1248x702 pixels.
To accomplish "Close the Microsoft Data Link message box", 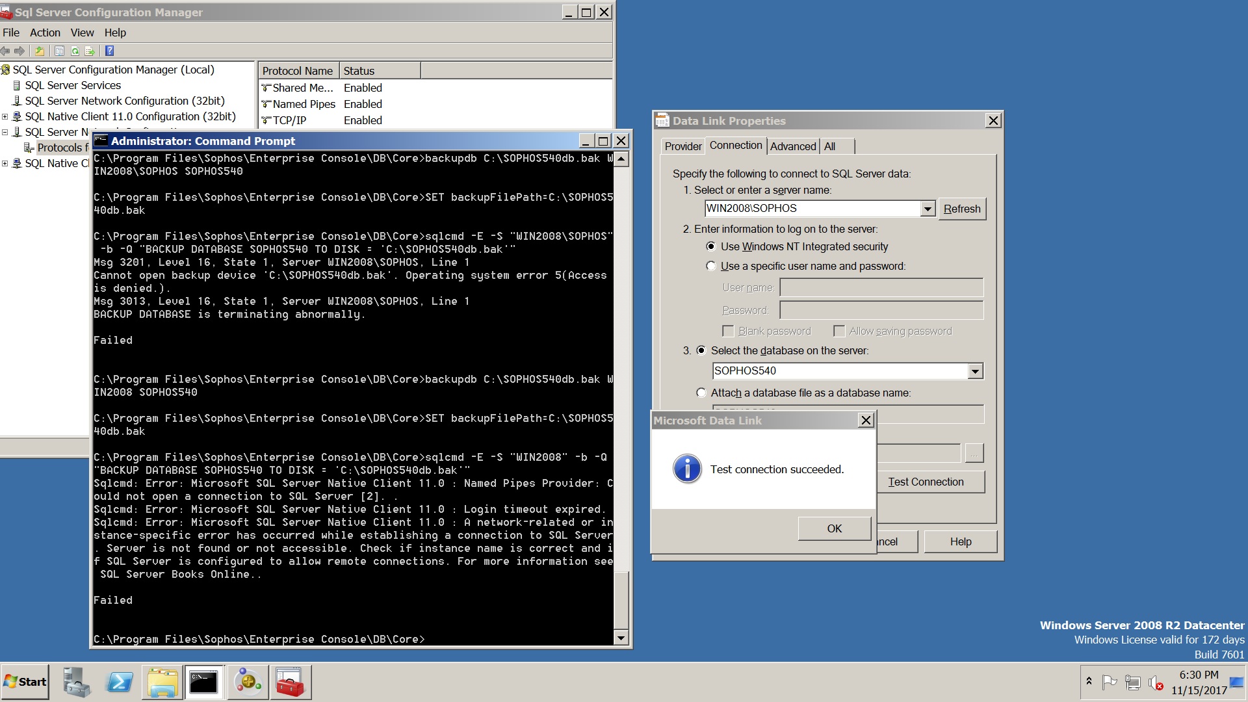I will (x=866, y=421).
